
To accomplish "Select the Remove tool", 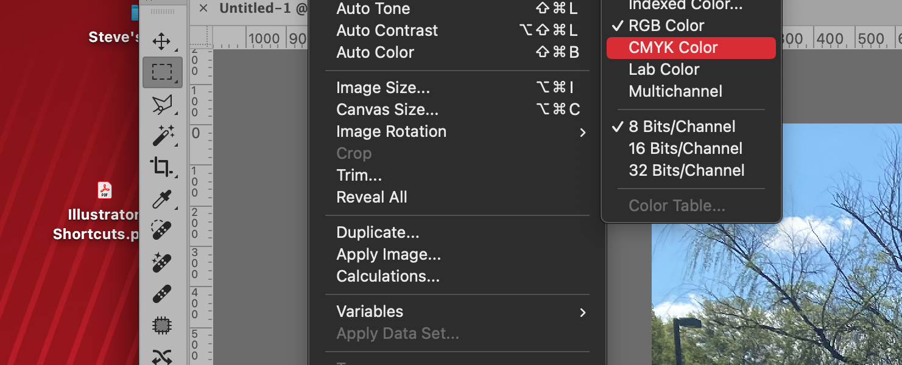I will tap(162, 262).
